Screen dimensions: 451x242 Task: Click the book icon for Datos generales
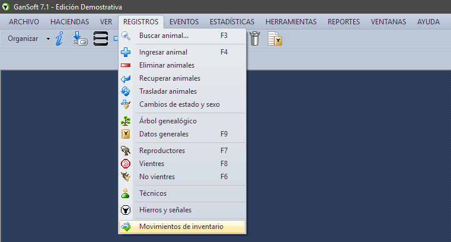pos(126,134)
